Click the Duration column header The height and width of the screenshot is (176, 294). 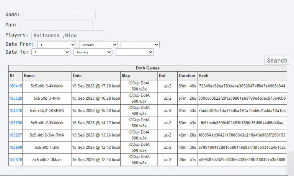187,76
